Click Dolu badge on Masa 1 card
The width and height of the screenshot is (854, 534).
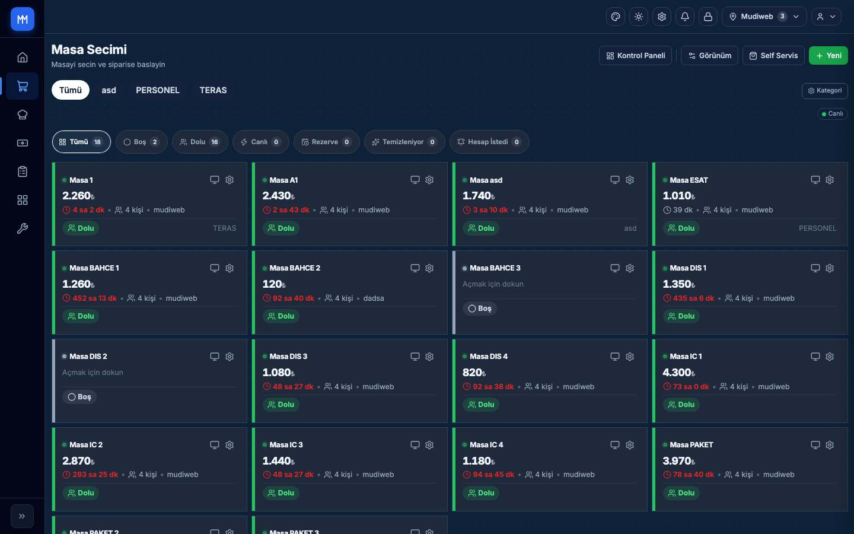(x=81, y=228)
